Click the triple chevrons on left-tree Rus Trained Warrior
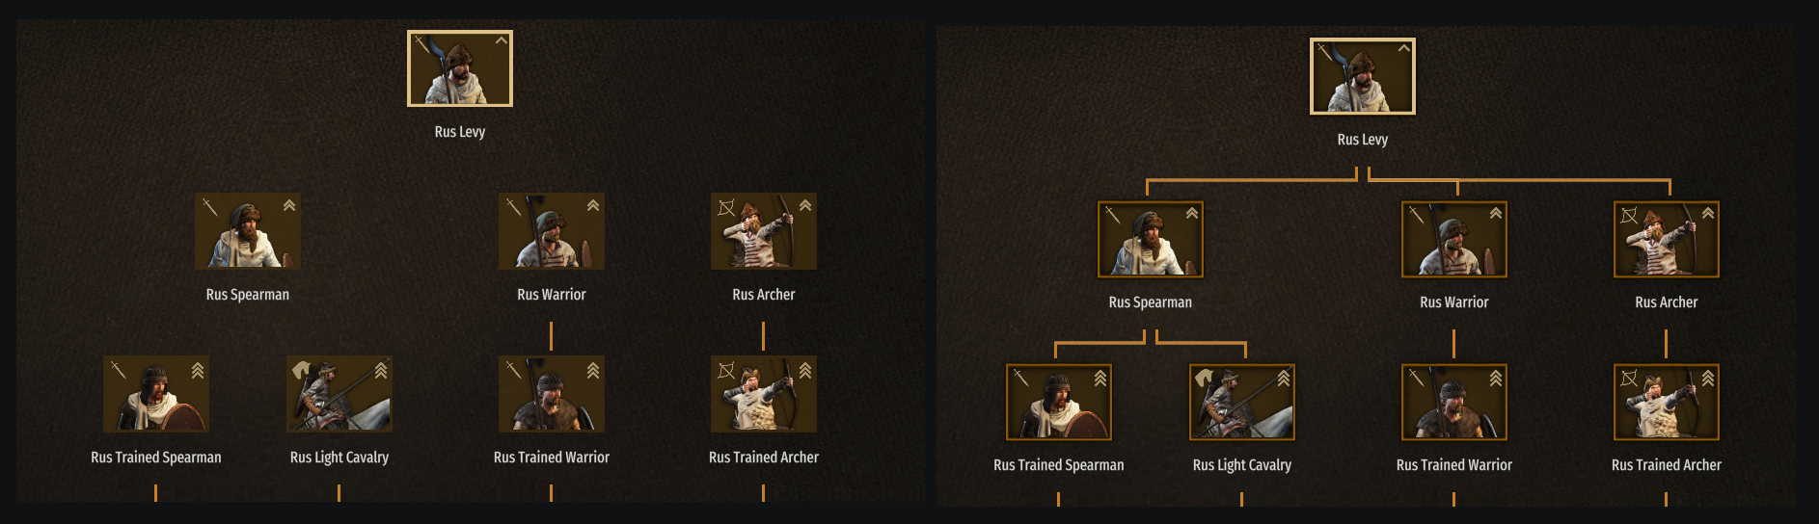 [x=593, y=371]
